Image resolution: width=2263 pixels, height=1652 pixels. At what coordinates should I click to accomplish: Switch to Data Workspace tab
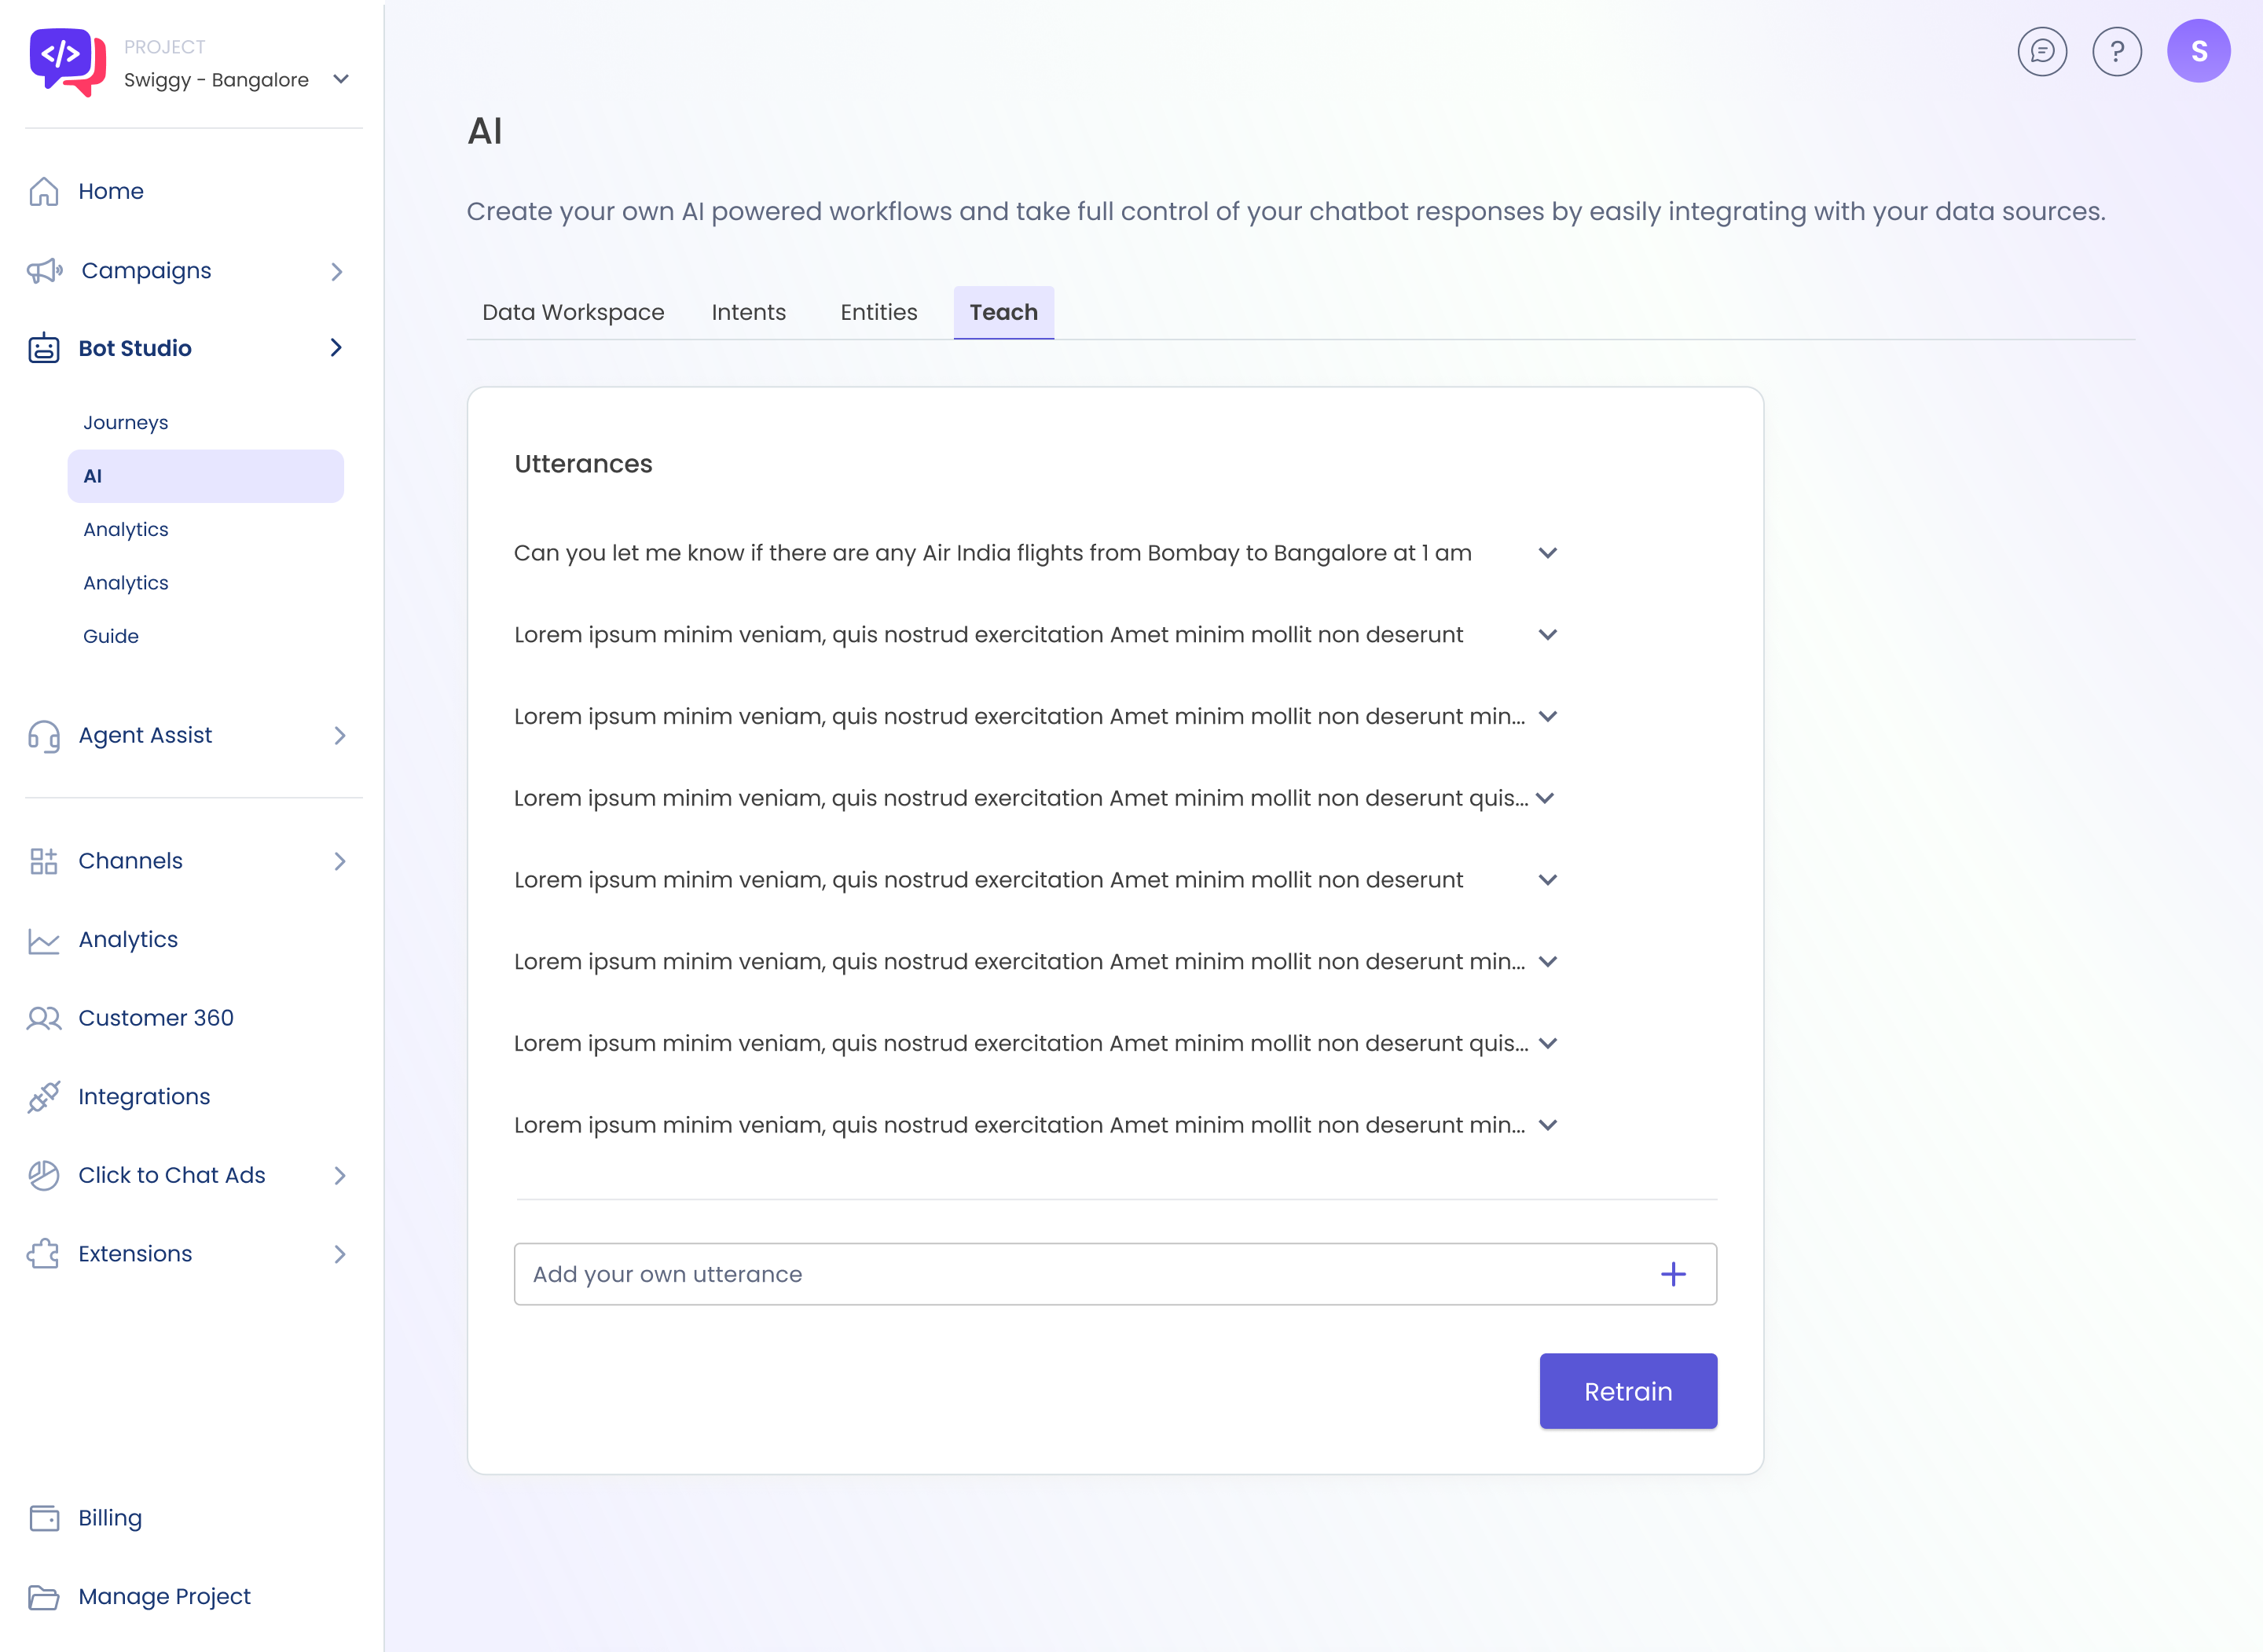573,313
